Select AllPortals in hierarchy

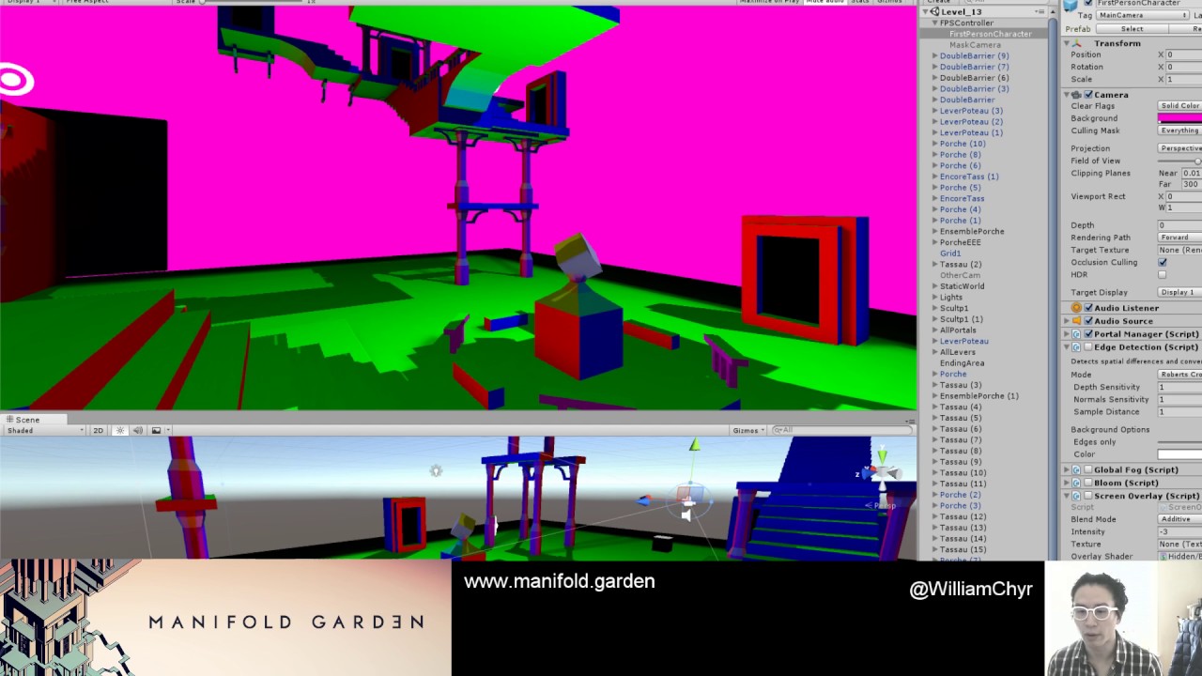(x=958, y=330)
